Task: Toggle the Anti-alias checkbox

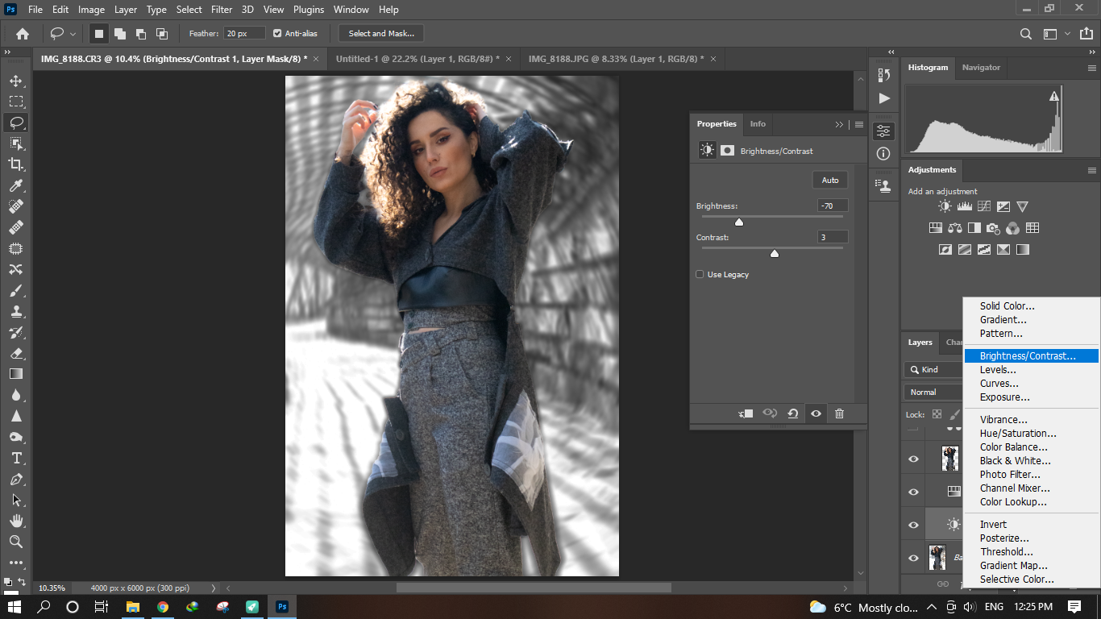Action: pos(277,33)
